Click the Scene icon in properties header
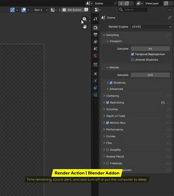The width and height of the screenshot is (174, 196). point(103,18)
